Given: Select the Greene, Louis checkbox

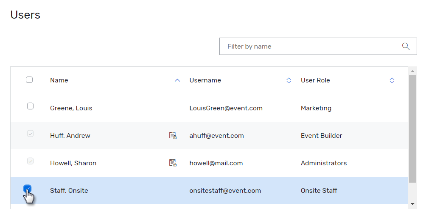Looking at the screenshot, I should (x=30, y=106).
